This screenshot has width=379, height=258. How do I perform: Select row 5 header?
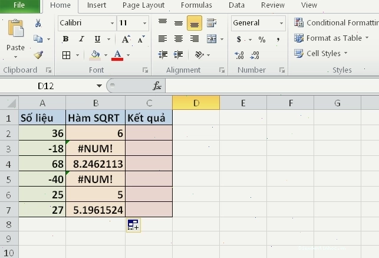[9, 179]
